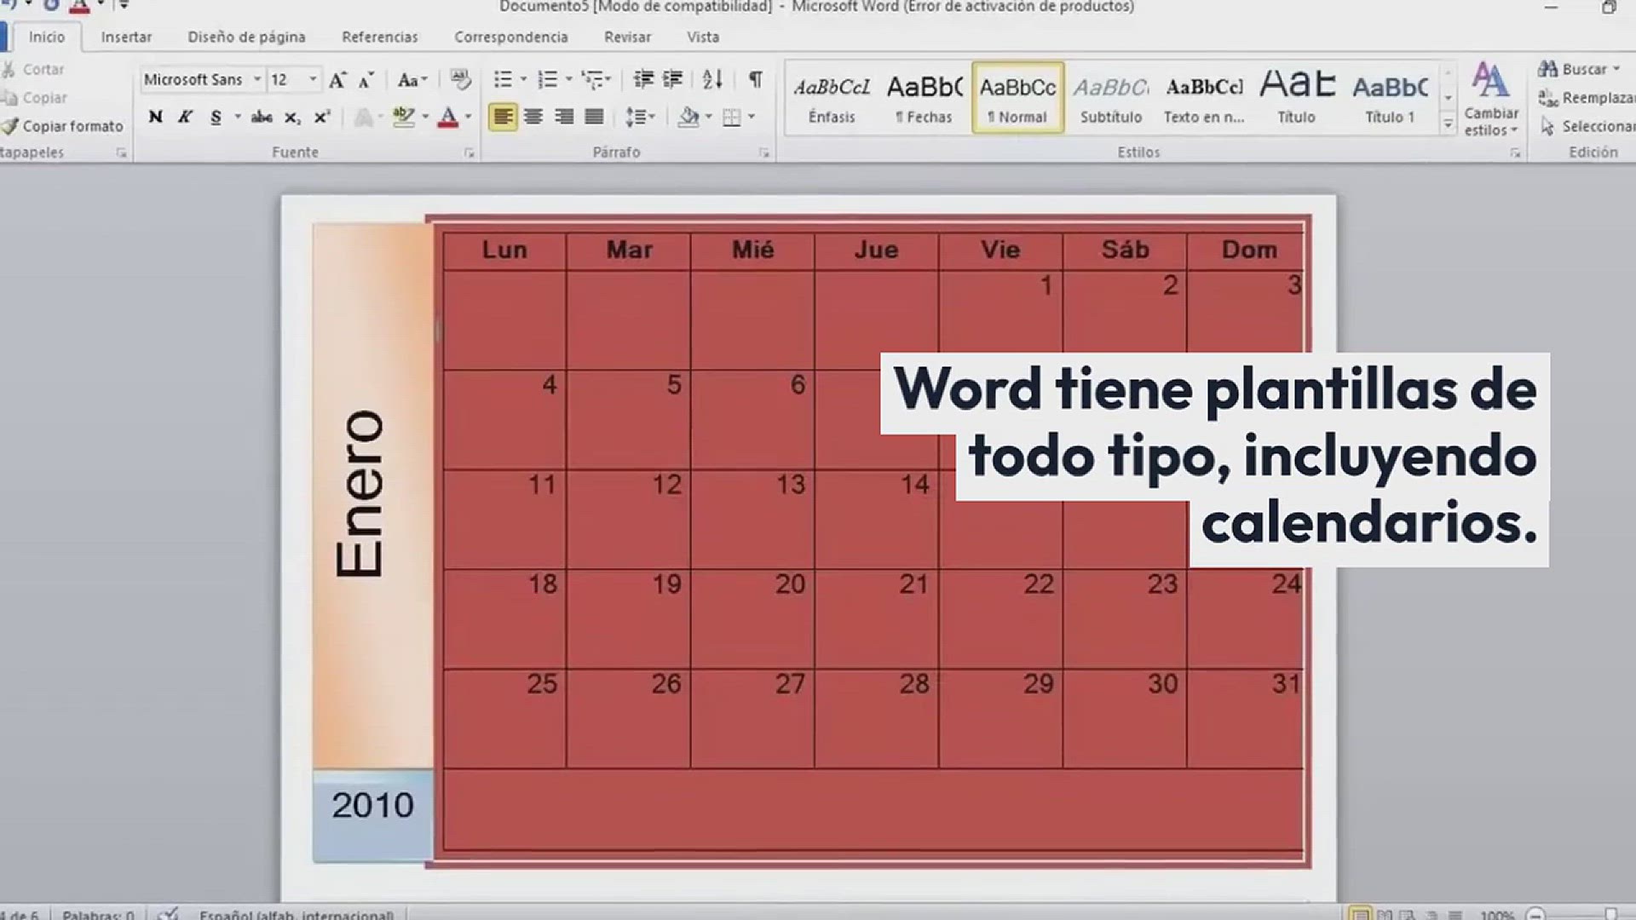Justify the paragraph text
The height and width of the screenshot is (920, 1636).
tap(594, 117)
